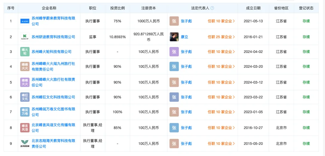
Task: Click the 峰言风语 red logo icon
Action: (x=25, y=128)
